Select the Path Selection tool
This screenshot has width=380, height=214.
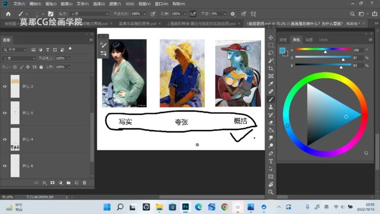click(x=271, y=169)
